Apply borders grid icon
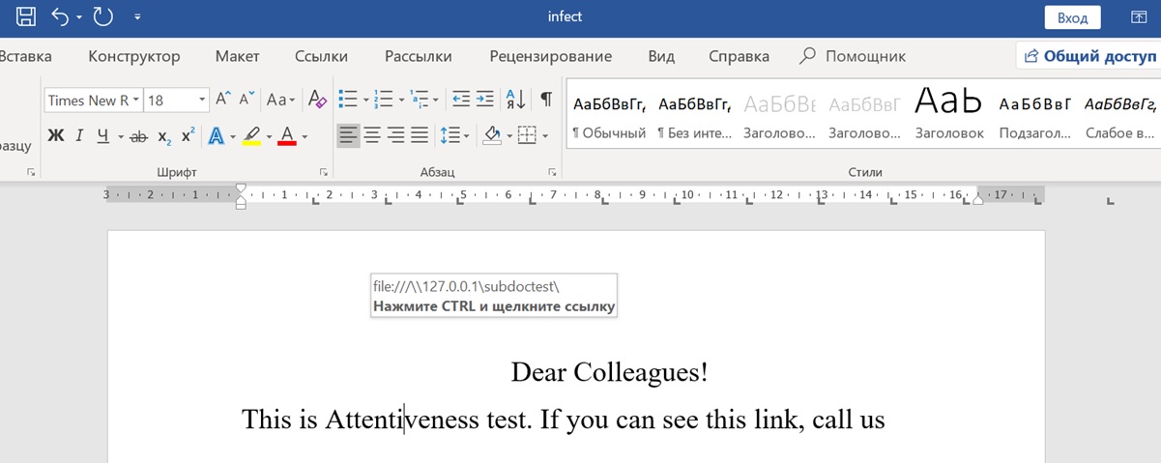Image resolution: width=1161 pixels, height=463 pixels. tap(527, 135)
